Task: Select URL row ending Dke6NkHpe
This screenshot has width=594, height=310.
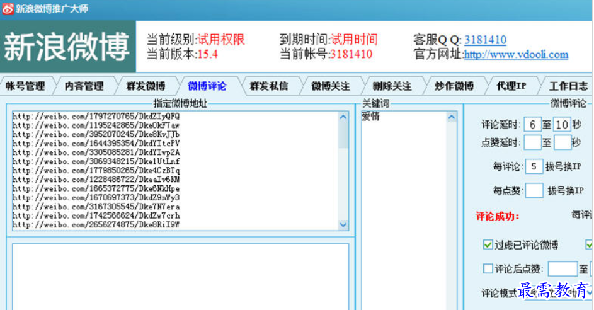Action: [x=96, y=189]
